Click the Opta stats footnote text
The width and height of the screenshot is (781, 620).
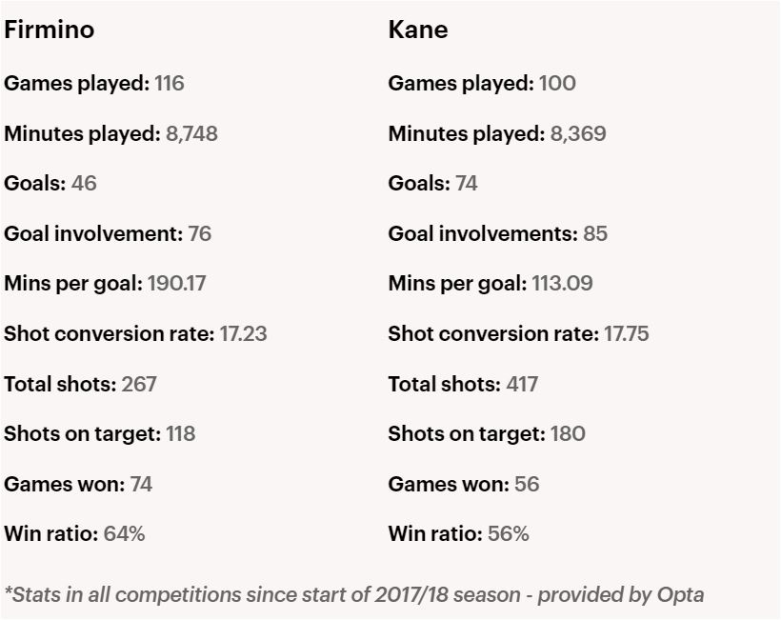354,595
